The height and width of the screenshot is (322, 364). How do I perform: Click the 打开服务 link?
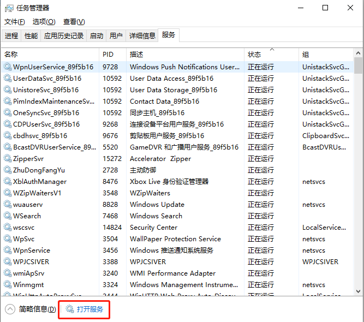(89, 309)
